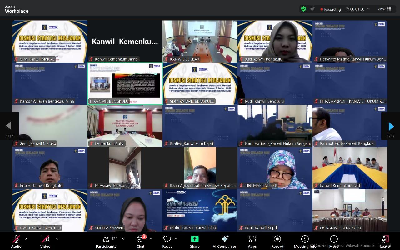Open Meeting info
The height and width of the screenshot is (250, 400).
click(305, 242)
